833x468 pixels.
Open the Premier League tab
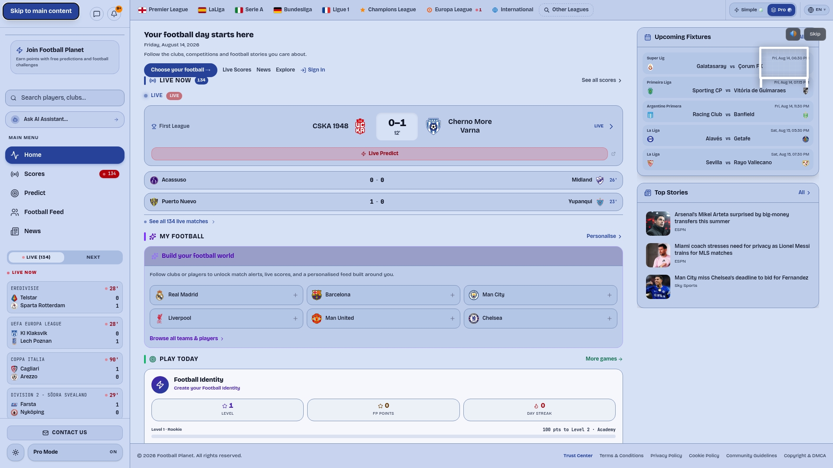pos(163,10)
